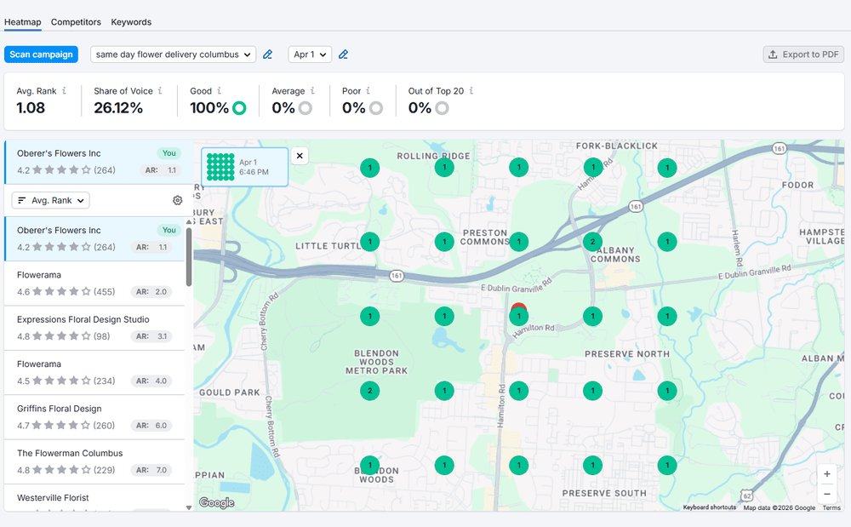Image resolution: width=851 pixels, height=527 pixels.
Task: Switch to the Competitors tab
Action: [x=76, y=21]
